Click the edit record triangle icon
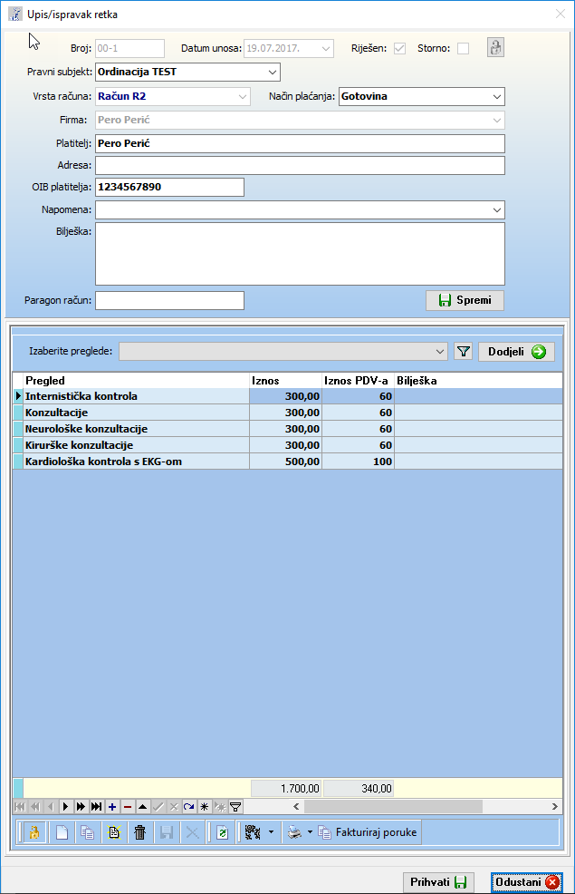Image resolution: width=575 pixels, height=894 pixels. (x=143, y=806)
